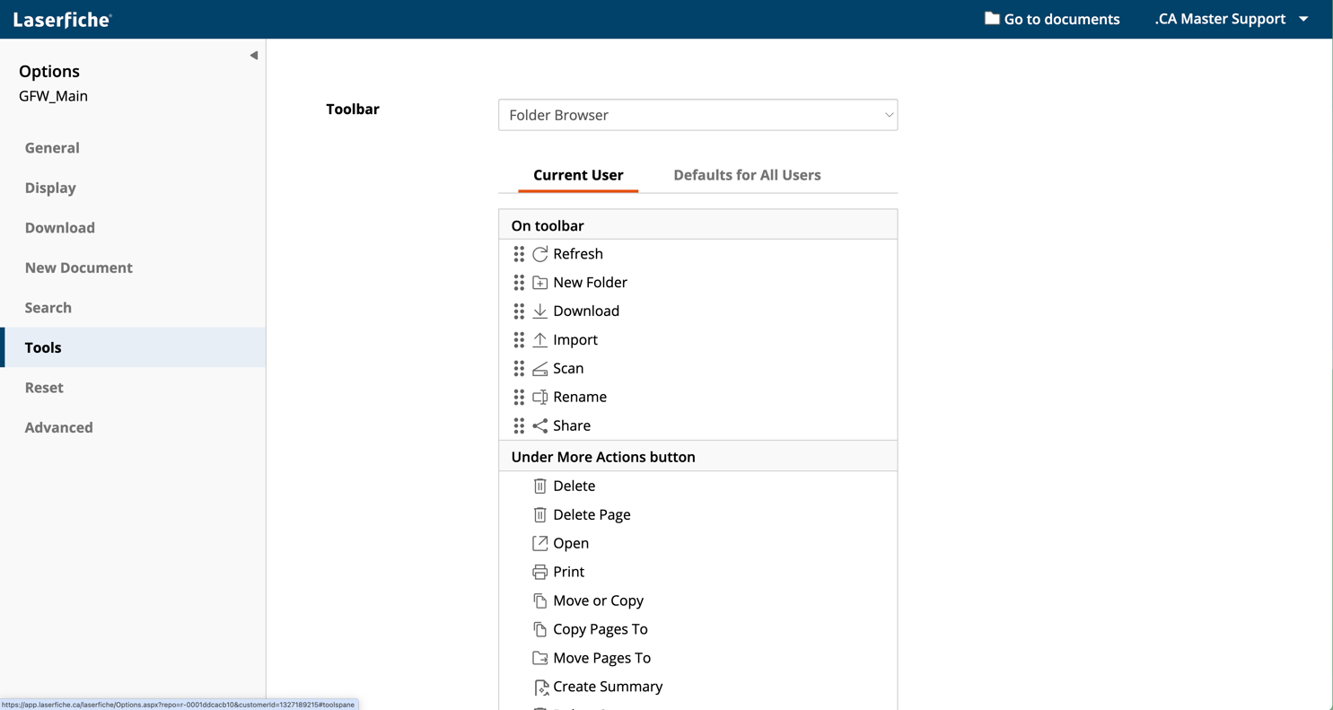1333x710 pixels.
Task: Click the Scan item label
Action: pos(568,368)
